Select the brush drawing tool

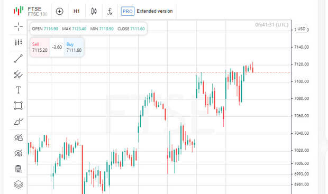(x=19, y=122)
